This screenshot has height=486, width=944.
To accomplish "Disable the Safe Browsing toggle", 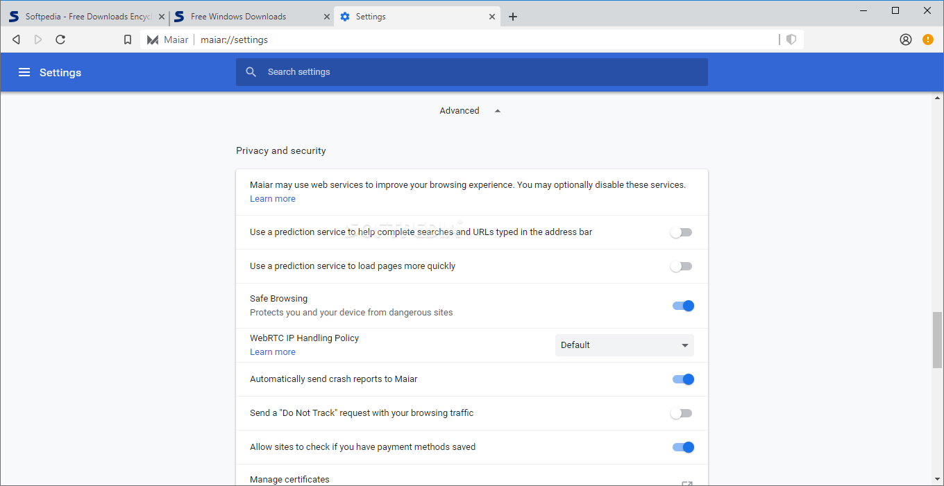I will 683,306.
